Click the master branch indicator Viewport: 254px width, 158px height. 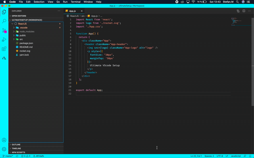[8, 156]
